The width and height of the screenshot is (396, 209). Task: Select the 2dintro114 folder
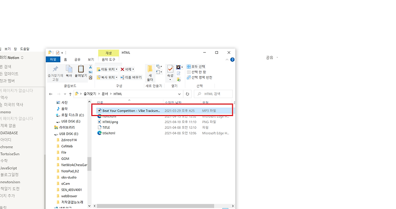click(x=67, y=140)
